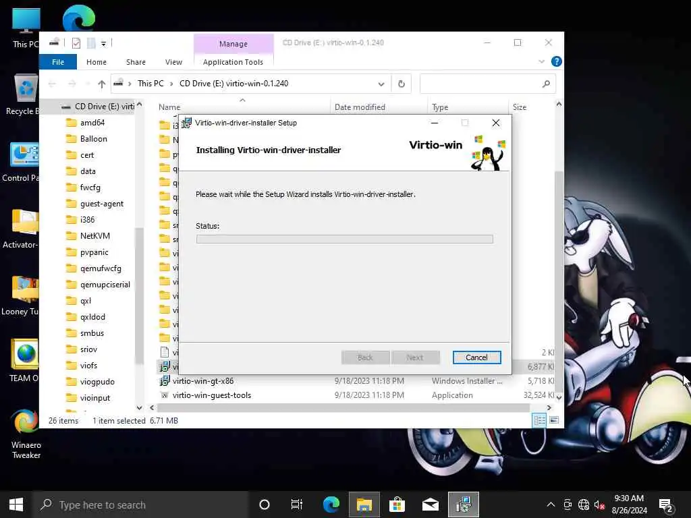Sort files by Date modified column
The image size is (691, 518).
tap(360, 107)
